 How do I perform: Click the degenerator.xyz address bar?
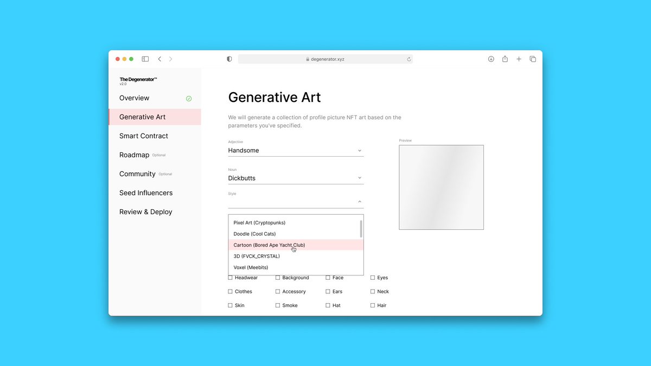coord(325,59)
